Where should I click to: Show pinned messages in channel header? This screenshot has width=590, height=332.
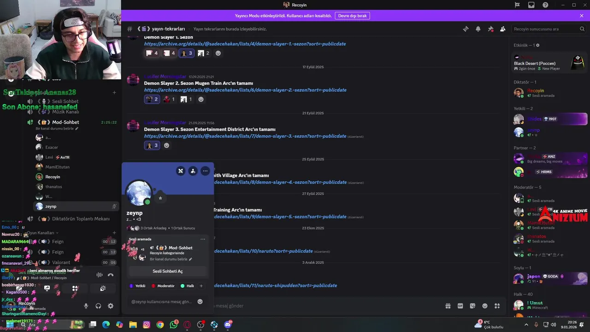490,29
